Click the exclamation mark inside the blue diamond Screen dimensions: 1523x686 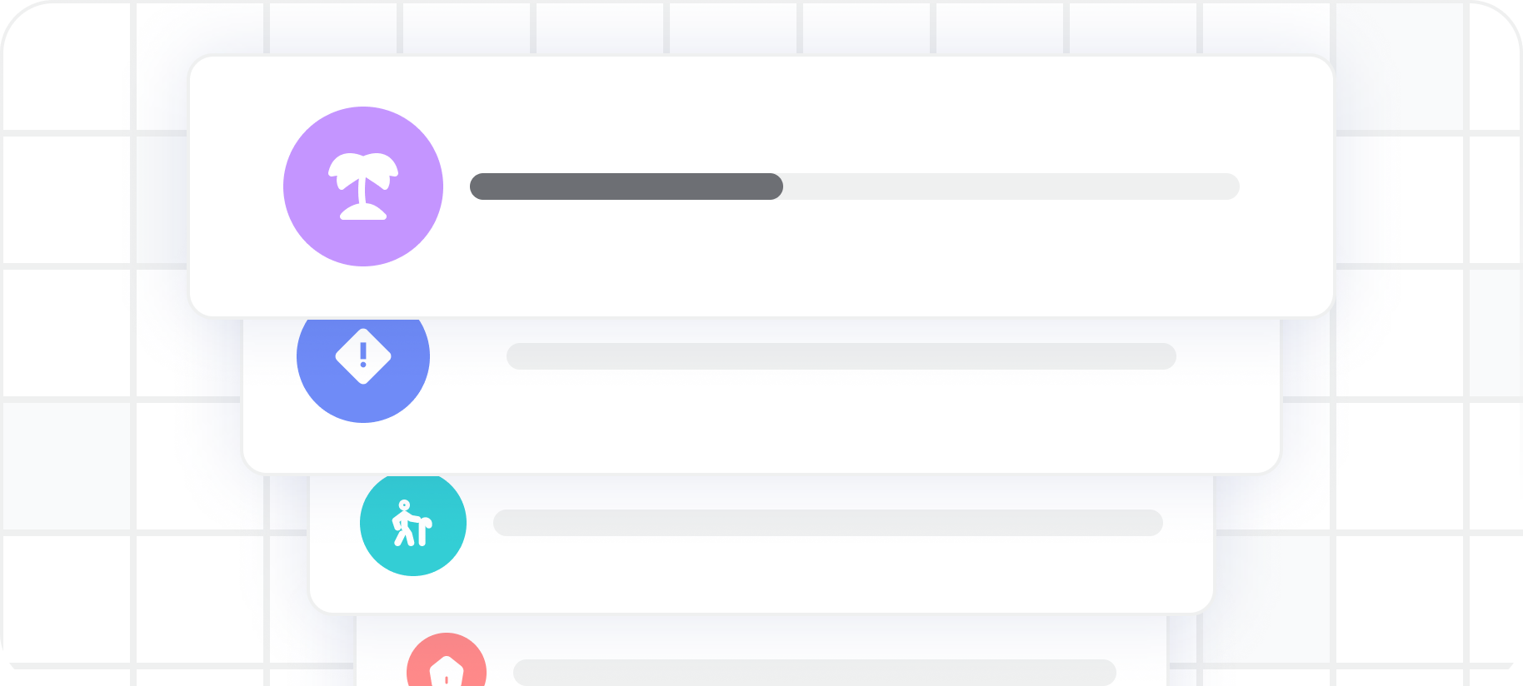click(363, 354)
